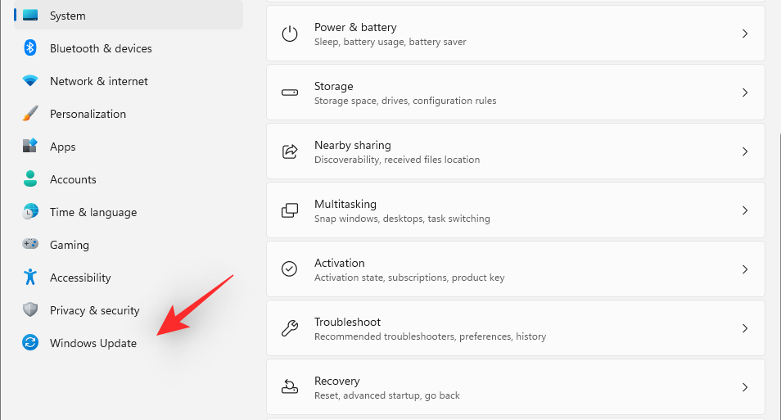Click the Gaming controller icon
781x420 pixels.
[30, 245]
